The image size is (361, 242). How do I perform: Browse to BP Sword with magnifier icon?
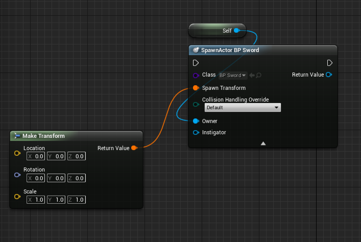[x=258, y=75]
